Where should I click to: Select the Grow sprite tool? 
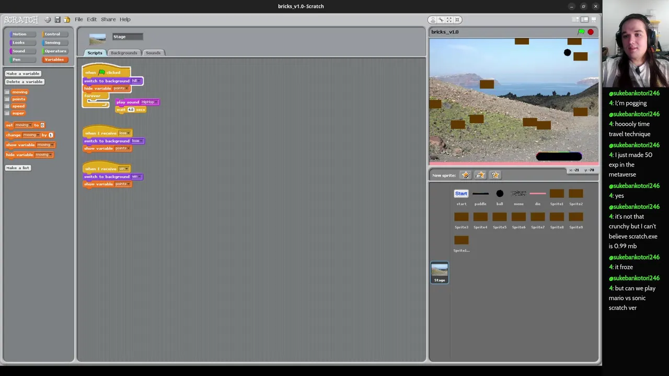pos(449,20)
